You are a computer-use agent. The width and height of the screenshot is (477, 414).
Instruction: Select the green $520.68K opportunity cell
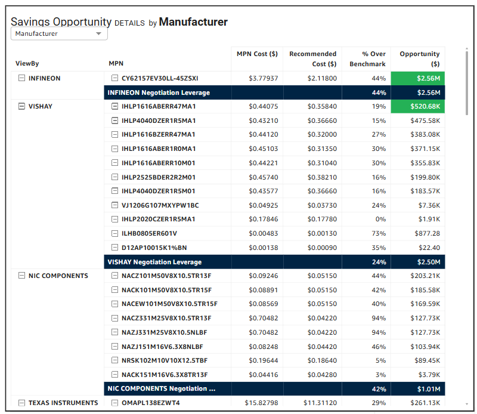point(418,106)
